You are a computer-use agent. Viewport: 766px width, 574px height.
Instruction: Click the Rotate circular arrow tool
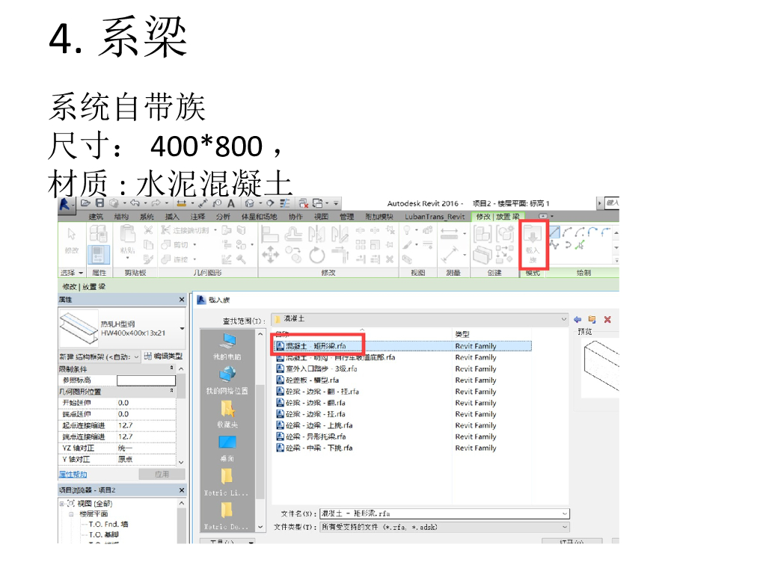click(x=316, y=254)
